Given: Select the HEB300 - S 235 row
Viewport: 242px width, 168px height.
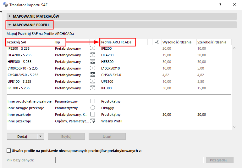Looking at the screenshot, I should (119, 62).
